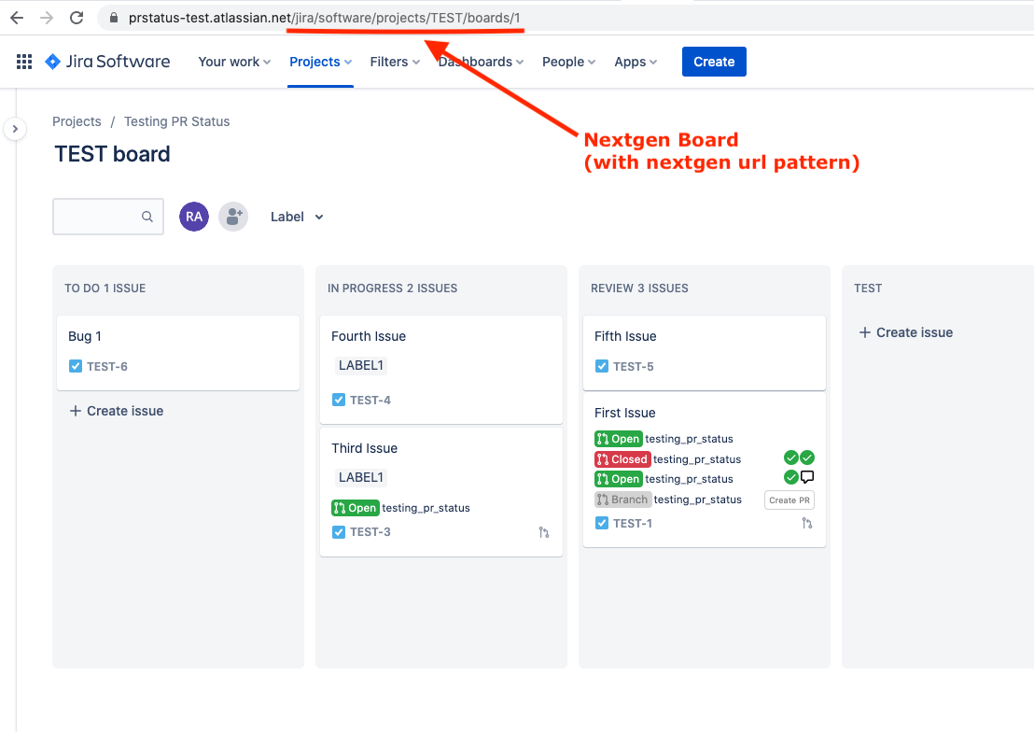Click the blue Create button
The width and height of the screenshot is (1034, 732).
click(714, 62)
